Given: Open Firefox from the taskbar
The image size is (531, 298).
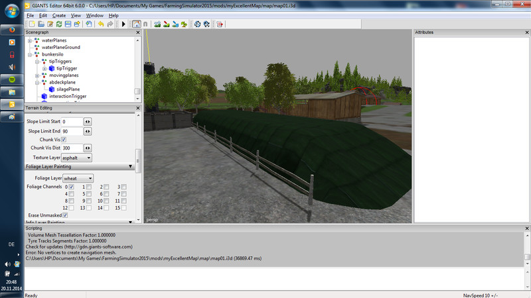Looking at the screenshot, I should (x=12, y=29).
